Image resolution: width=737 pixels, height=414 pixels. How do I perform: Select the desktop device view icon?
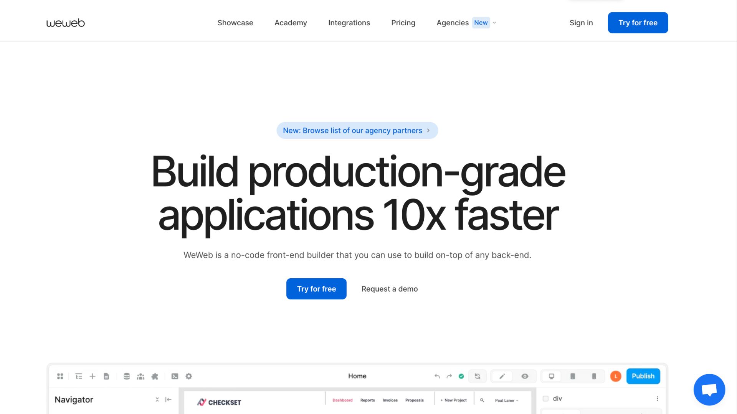pos(551,376)
